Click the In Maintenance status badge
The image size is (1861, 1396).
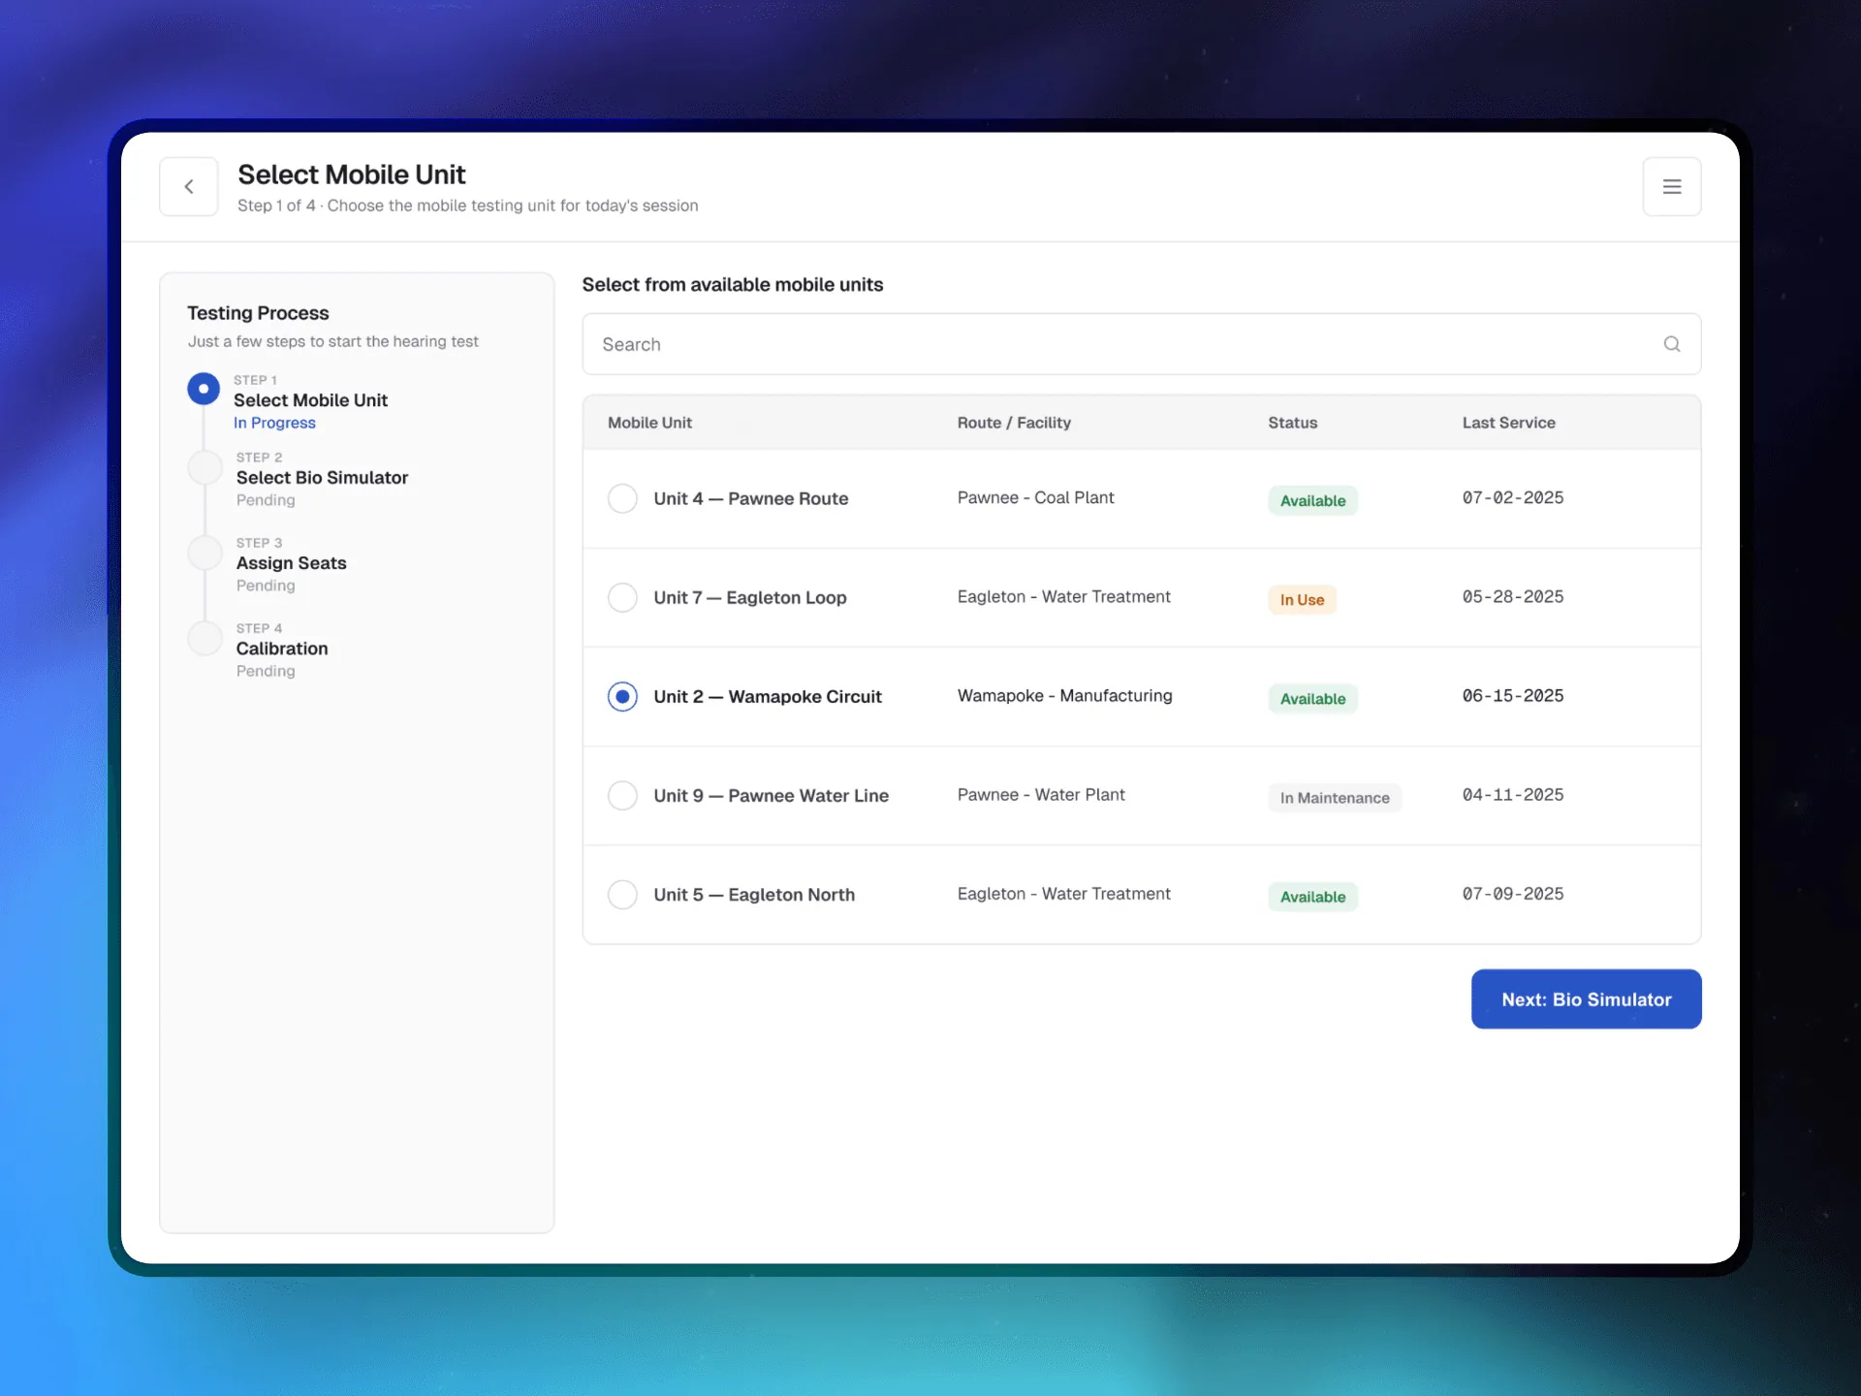tap(1335, 797)
